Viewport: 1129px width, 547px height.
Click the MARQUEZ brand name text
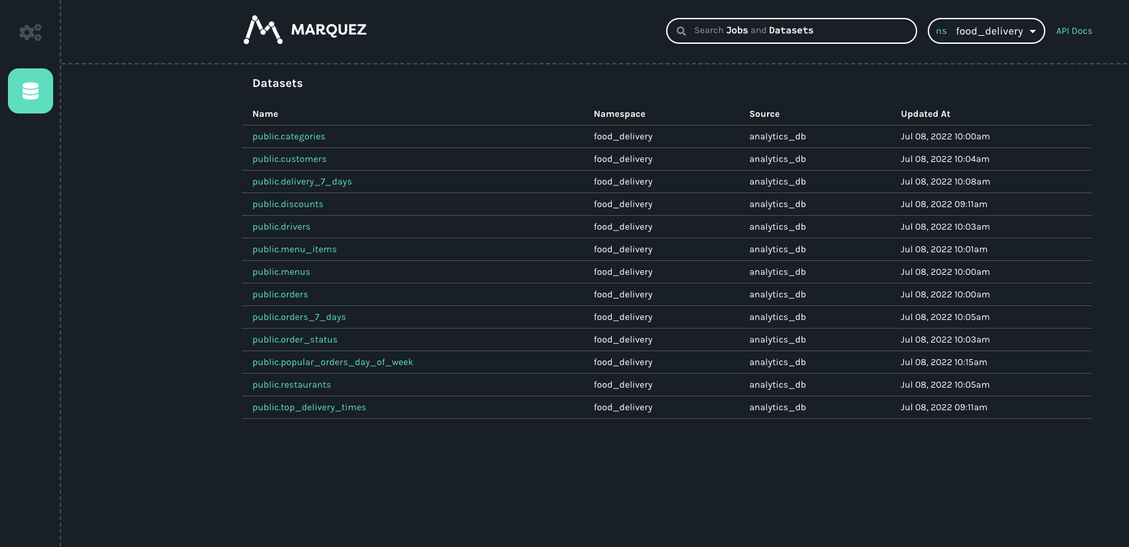329,30
